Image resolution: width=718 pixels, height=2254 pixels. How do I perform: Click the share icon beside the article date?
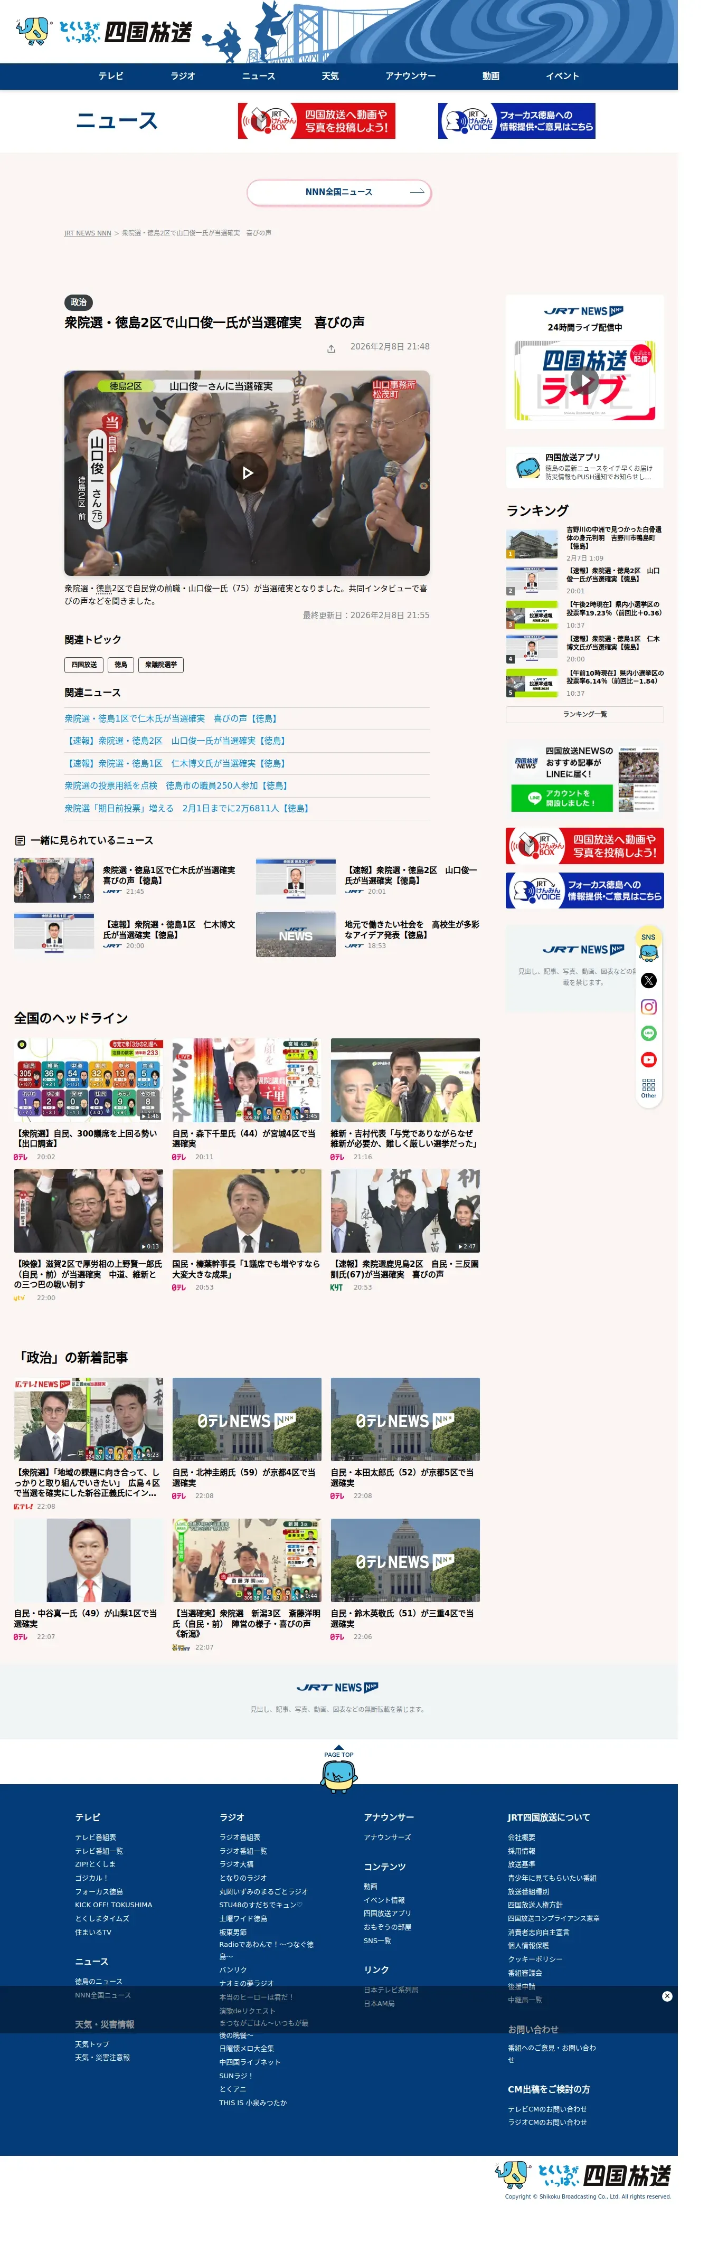[x=331, y=348]
